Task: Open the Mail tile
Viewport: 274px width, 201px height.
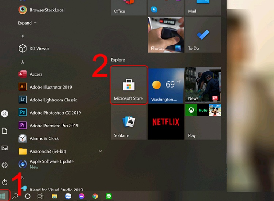Action: pyautogui.click(x=203, y=8)
